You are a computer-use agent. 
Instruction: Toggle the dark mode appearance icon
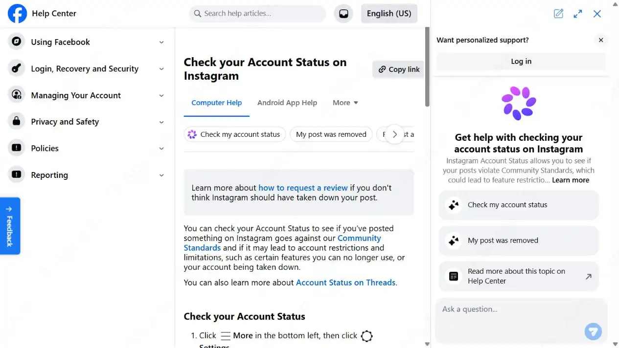[344, 14]
